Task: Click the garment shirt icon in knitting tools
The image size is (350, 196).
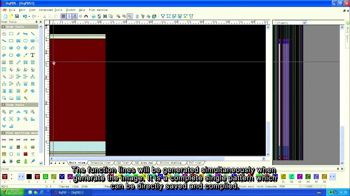Action: coord(11,154)
